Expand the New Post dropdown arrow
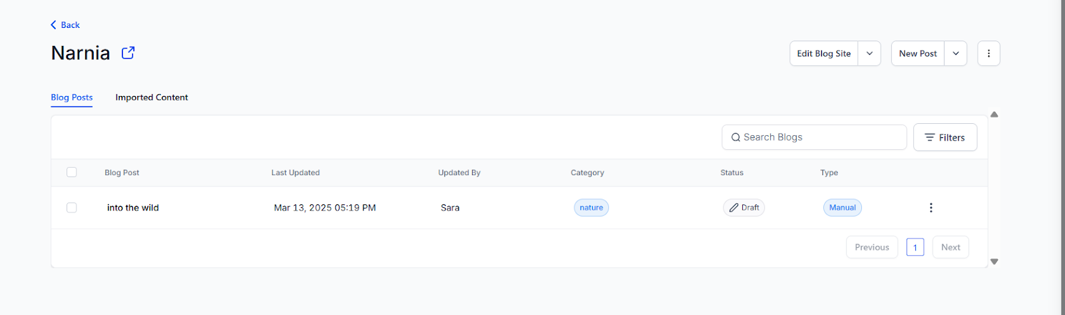The width and height of the screenshot is (1065, 315). click(x=956, y=53)
